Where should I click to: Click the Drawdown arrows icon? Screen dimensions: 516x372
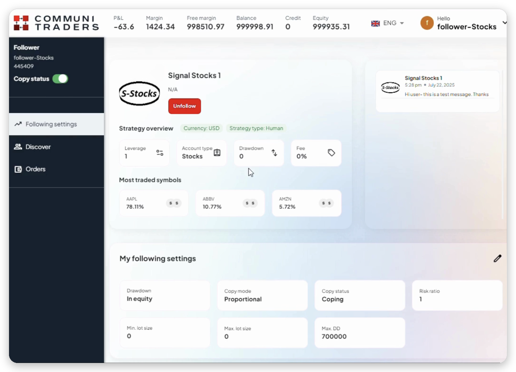coord(274,153)
